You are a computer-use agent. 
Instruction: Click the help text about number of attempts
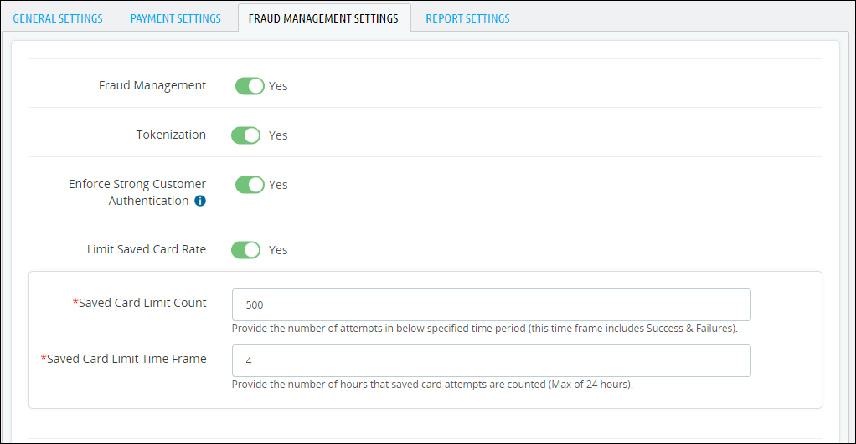484,329
